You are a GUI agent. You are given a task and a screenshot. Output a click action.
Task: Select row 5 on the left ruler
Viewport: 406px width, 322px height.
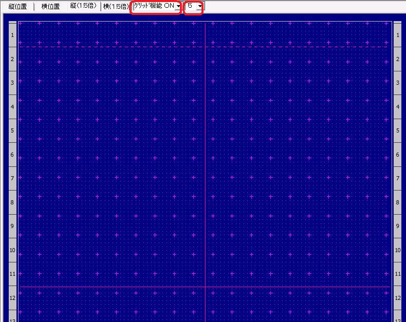click(x=12, y=130)
